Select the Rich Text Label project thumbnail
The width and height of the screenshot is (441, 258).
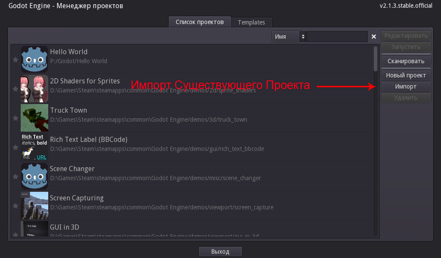pos(34,147)
